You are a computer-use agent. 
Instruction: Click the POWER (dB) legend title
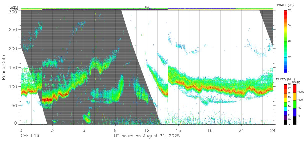[285, 5]
